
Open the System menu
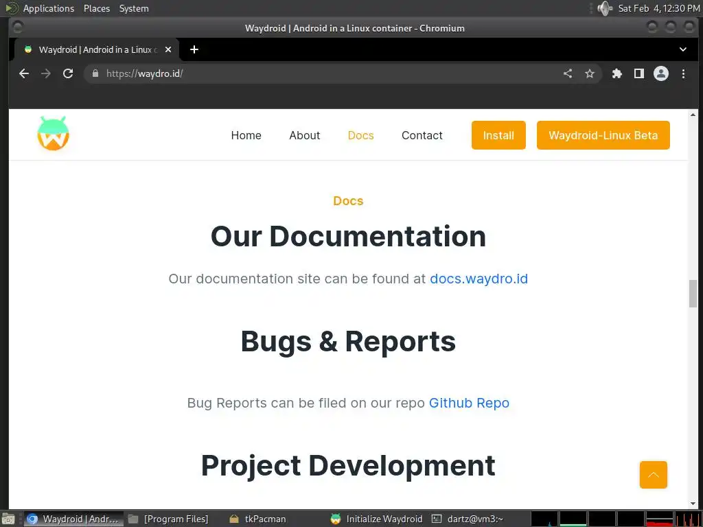click(x=134, y=8)
